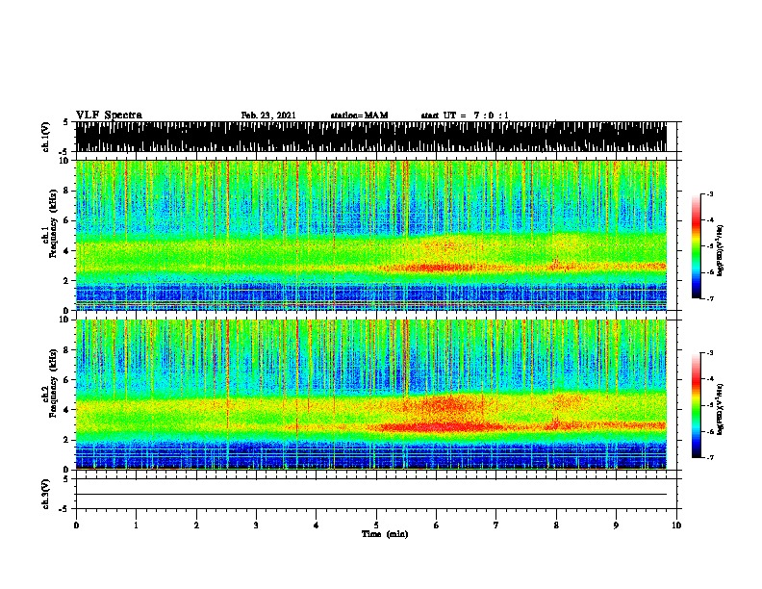Image resolution: width=762 pixels, height=589 pixels.
Task: Click the '-7' tick on ch.1 colorbar
Action: 710,298
